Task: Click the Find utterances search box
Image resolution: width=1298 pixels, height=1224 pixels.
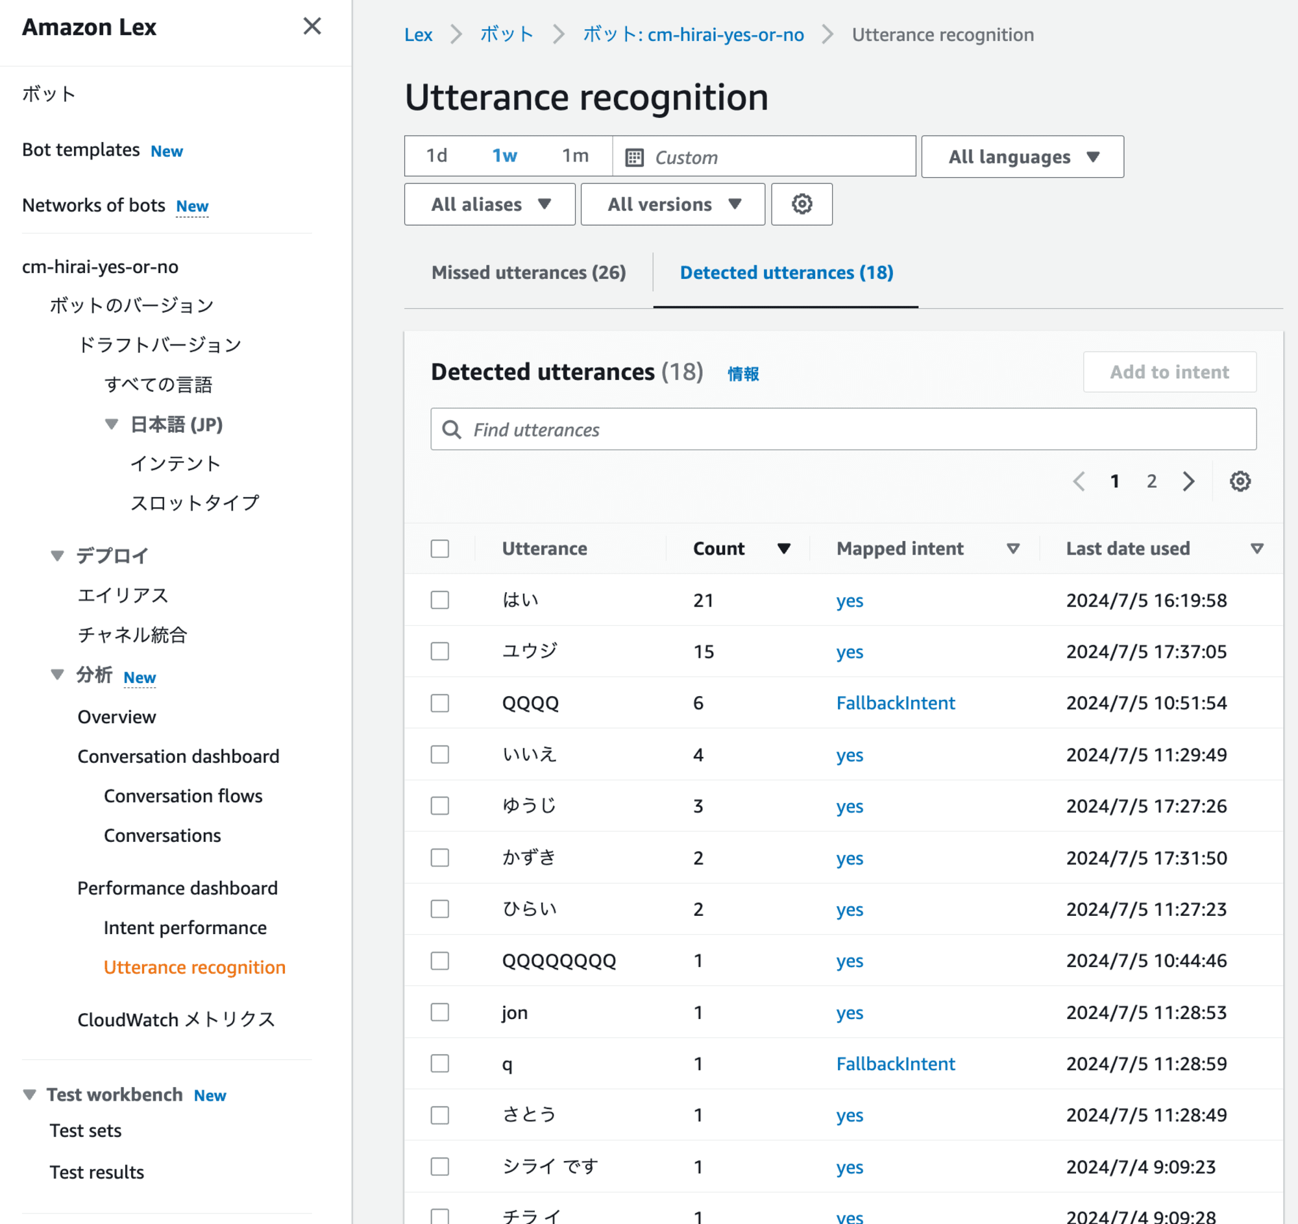Action: 843,429
